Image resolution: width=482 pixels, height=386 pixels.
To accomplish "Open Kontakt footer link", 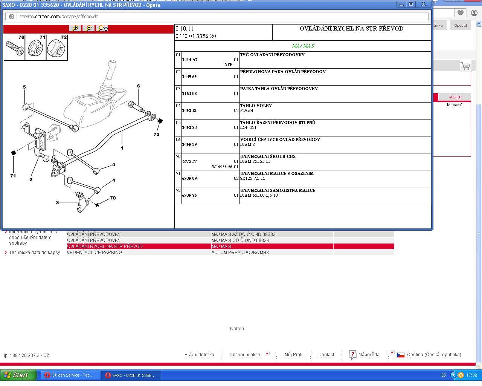I will (326, 355).
